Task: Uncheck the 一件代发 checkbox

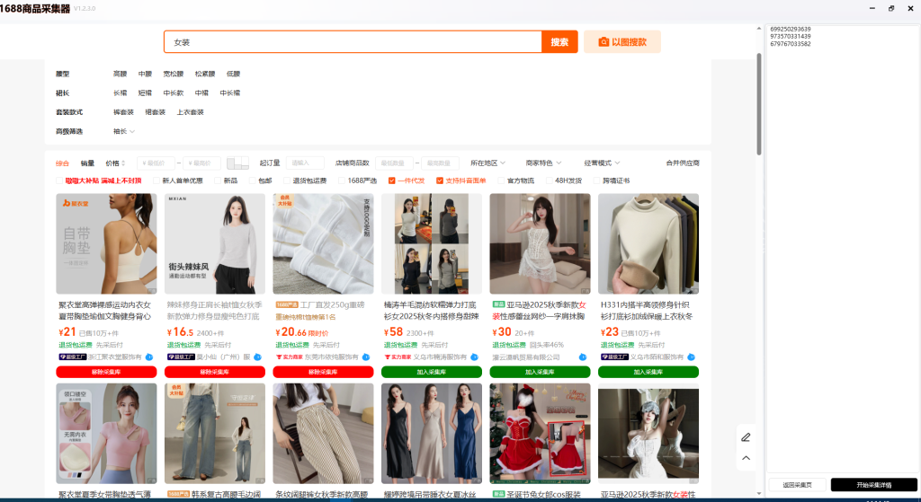Action: click(x=392, y=181)
